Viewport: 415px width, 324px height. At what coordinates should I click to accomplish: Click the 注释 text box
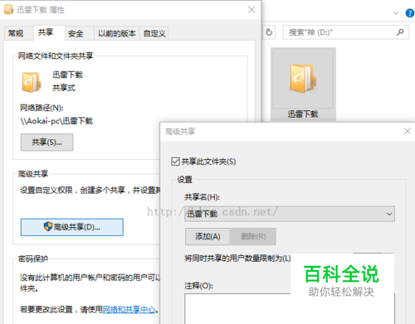pyautogui.click(x=290, y=309)
